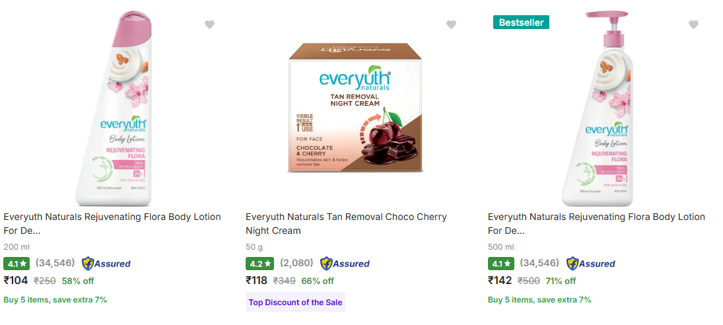Viewport: 723px width, 325px height.
Task: Click the 4.1 rating on 500 ml lotion
Action: [x=502, y=264]
